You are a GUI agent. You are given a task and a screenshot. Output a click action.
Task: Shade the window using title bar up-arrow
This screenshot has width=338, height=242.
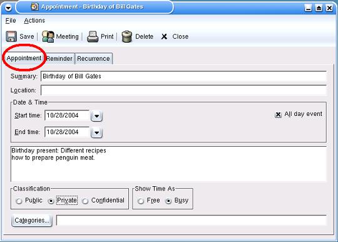coord(319,8)
